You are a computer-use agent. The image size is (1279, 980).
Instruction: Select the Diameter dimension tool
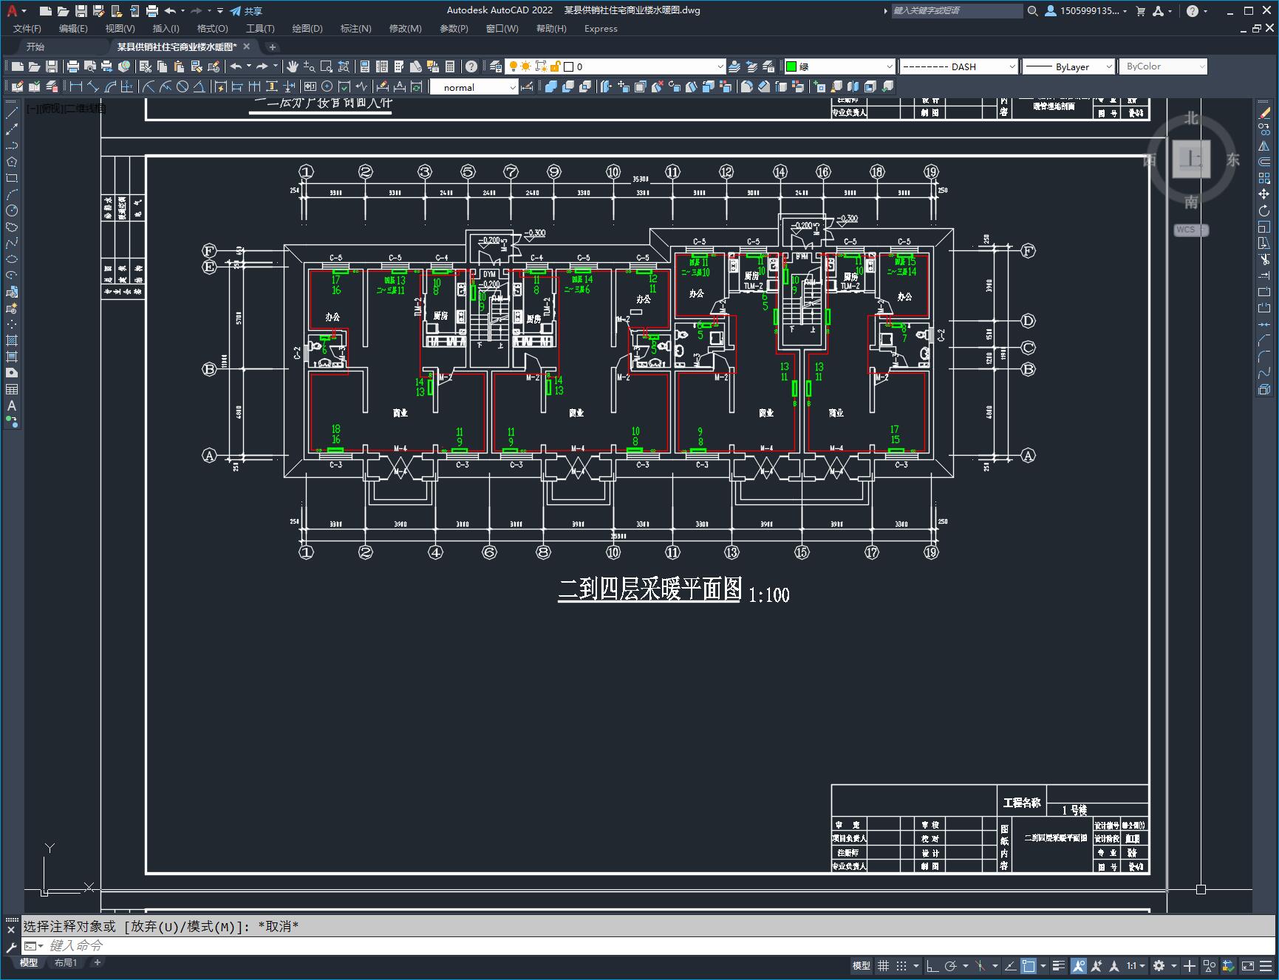(x=183, y=87)
